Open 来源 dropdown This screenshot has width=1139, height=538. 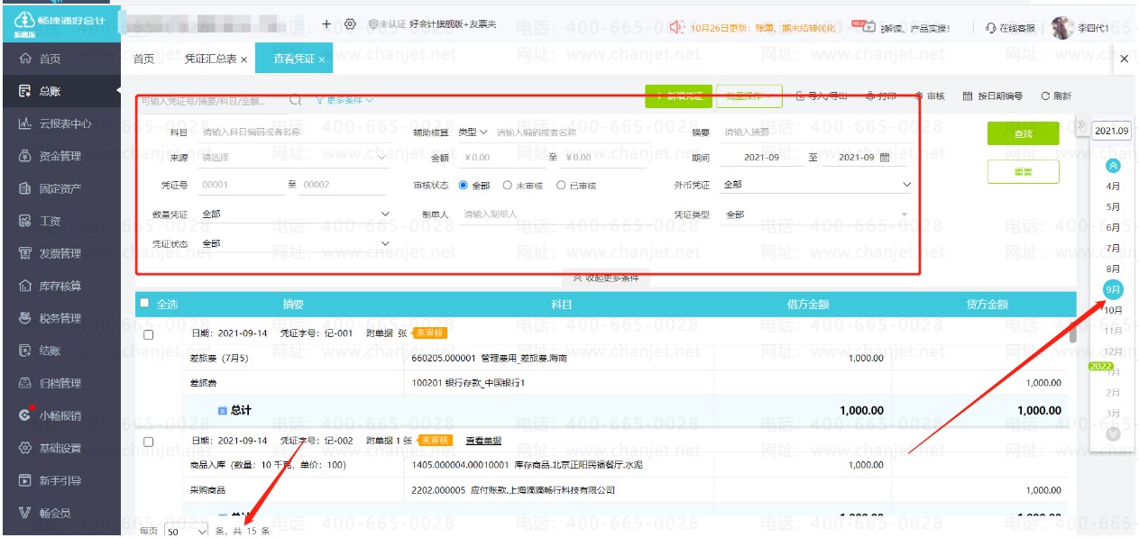[294, 157]
